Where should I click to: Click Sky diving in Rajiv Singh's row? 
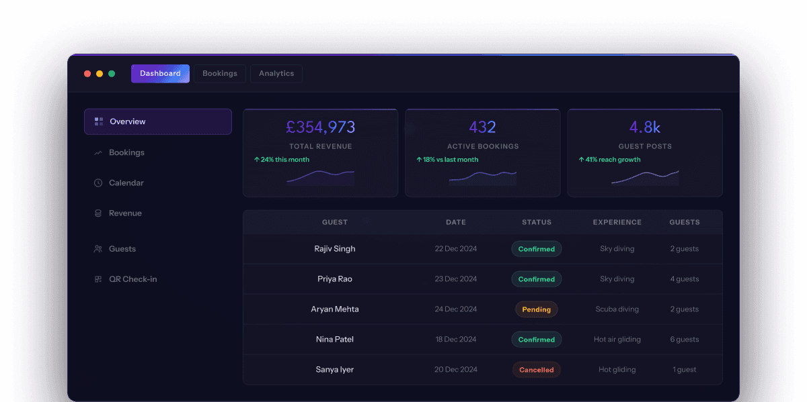tap(617, 249)
